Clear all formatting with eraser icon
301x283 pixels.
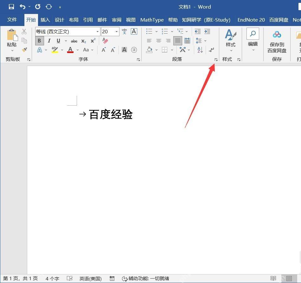(x=105, y=41)
